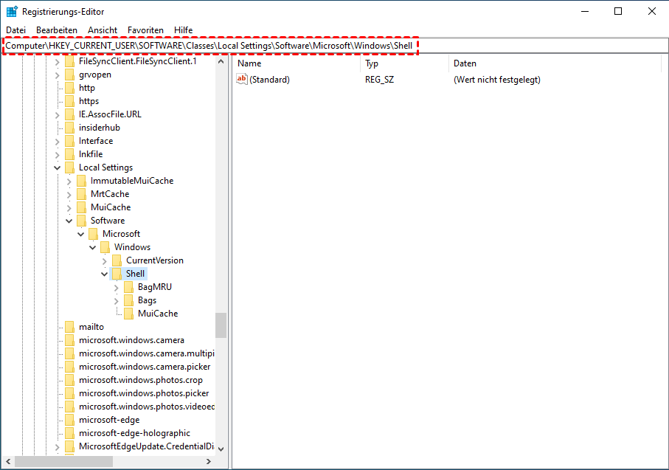Click the string value icon beside (Standard)

point(242,79)
